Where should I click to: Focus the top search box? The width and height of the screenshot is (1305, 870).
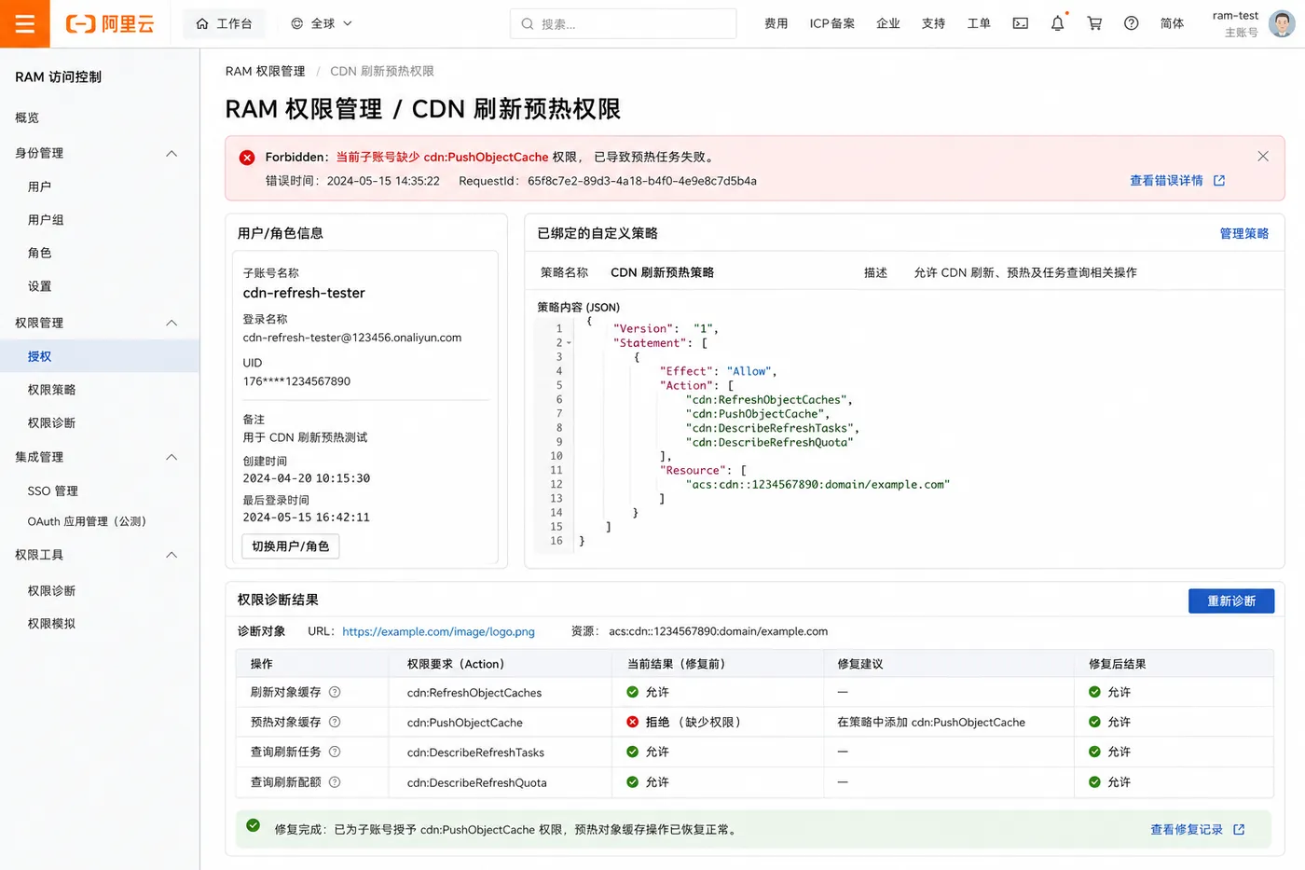pos(623,23)
